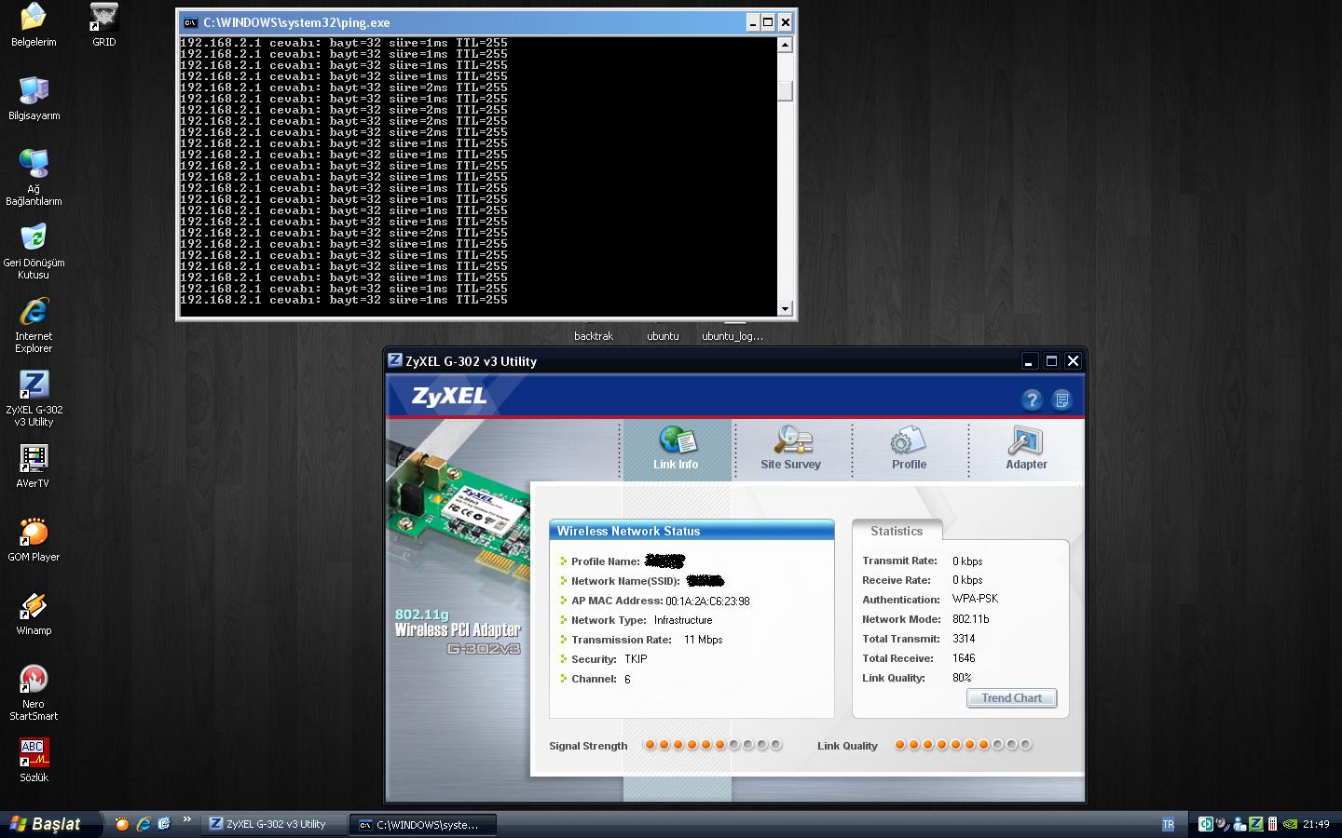Select the Bilgisayarım desktop icon
This screenshot has height=838, width=1342.
pyautogui.click(x=34, y=98)
